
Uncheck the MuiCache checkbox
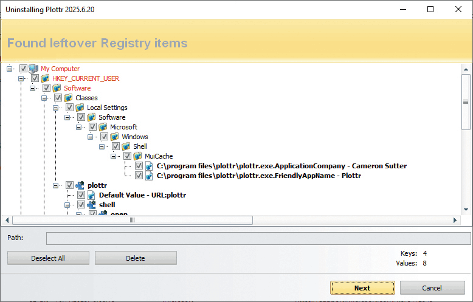(127, 156)
